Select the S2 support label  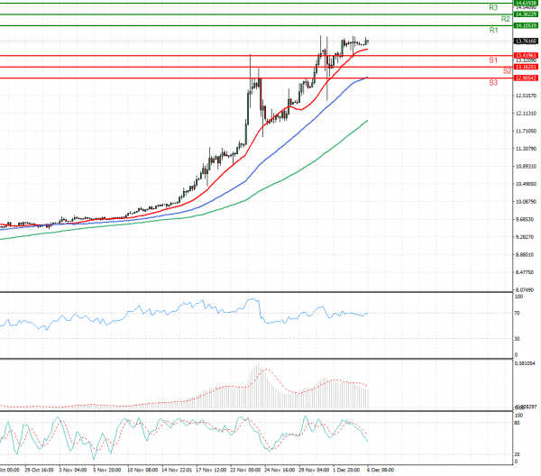pyautogui.click(x=507, y=70)
